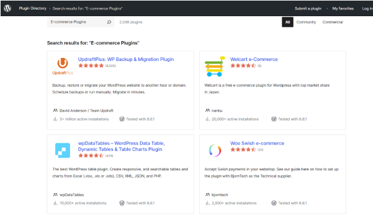Screen dimensions: 373x217
Task: Open the Woo Swish colorful ring logo
Action: [x=215, y=151]
